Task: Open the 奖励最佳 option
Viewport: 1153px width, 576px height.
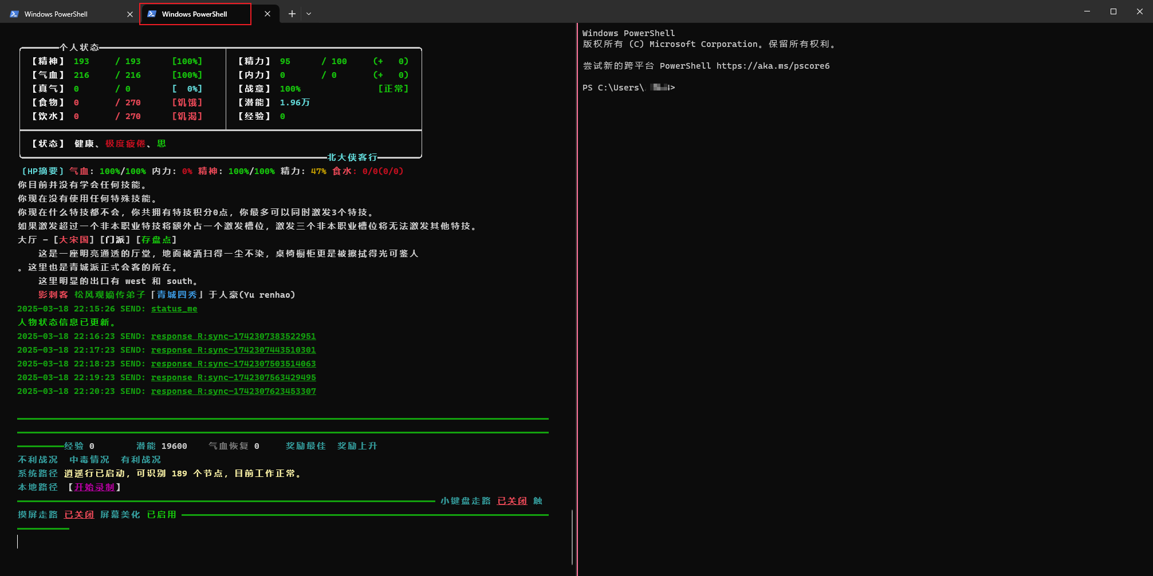Action: pyautogui.click(x=306, y=446)
